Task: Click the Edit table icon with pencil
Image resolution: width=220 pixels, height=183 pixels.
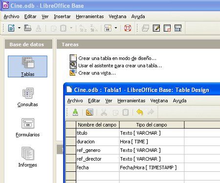Action: (156, 28)
